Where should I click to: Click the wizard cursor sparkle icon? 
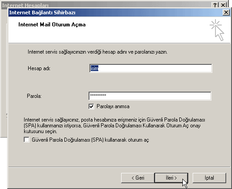tap(217, 30)
